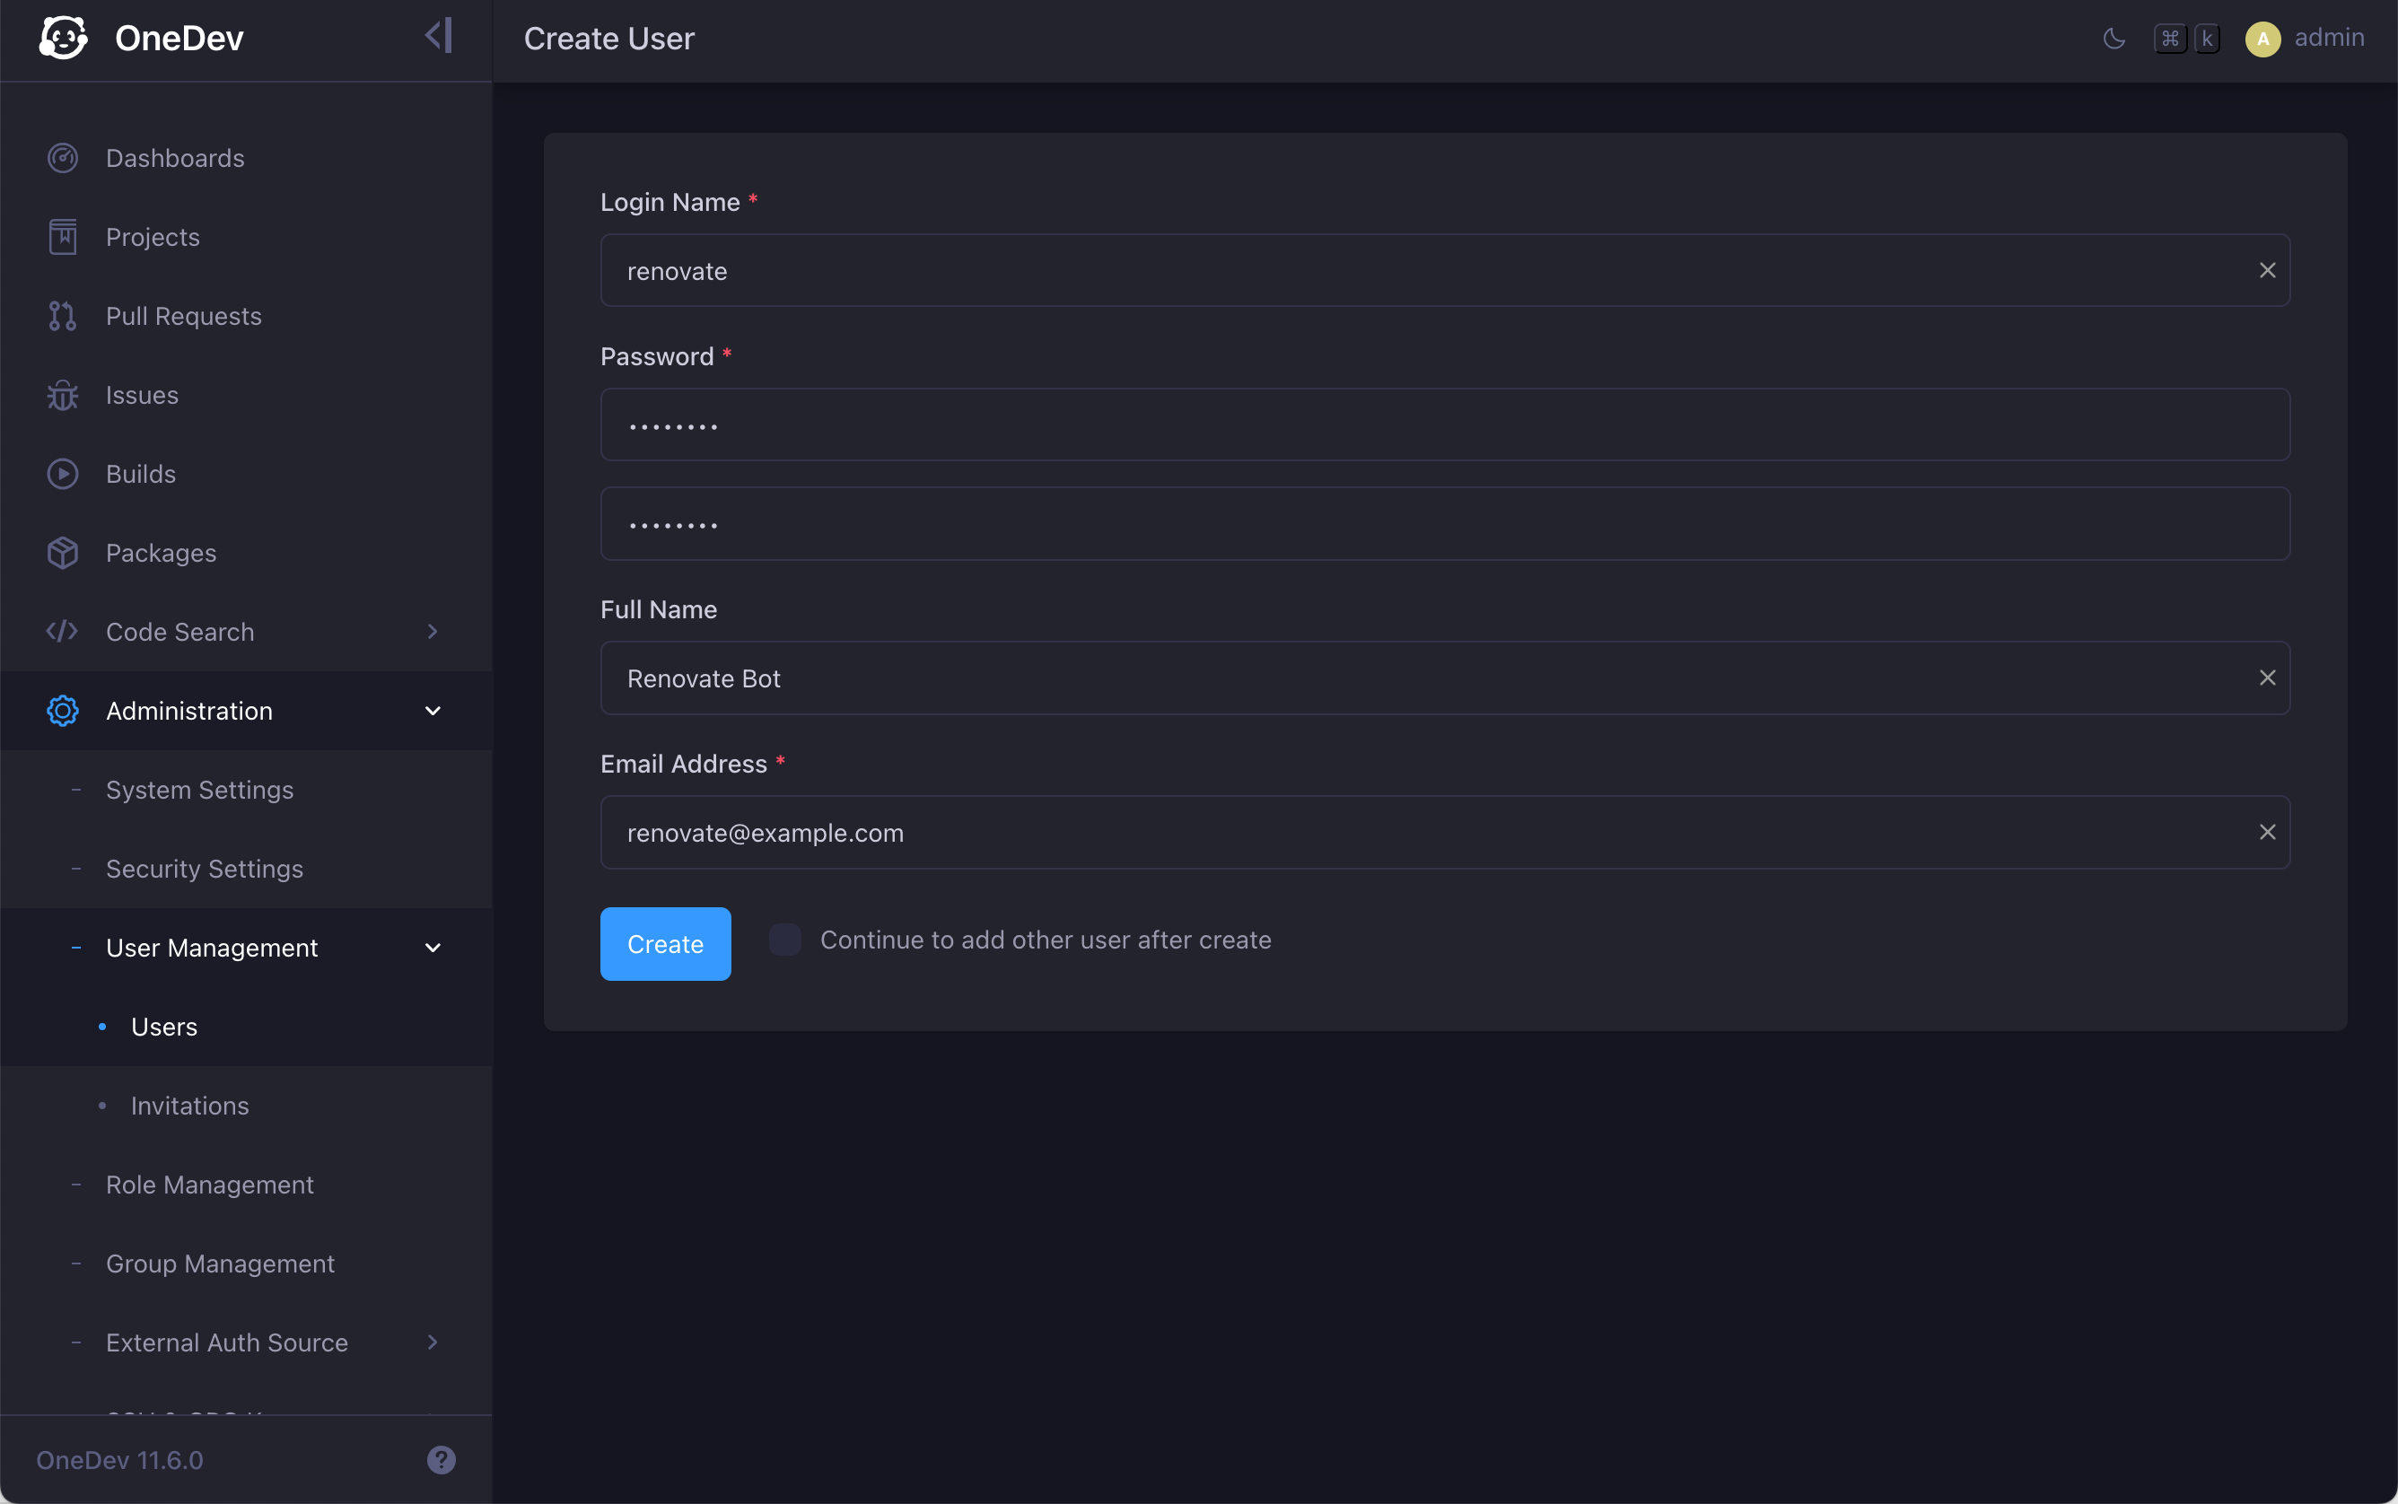Expand External Auth Source
This screenshot has width=2398, height=1504.
click(432, 1342)
